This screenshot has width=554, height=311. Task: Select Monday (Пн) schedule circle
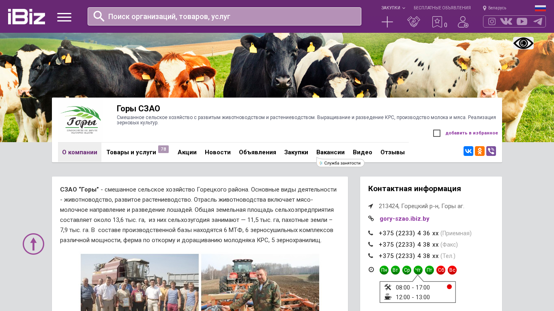(384, 270)
